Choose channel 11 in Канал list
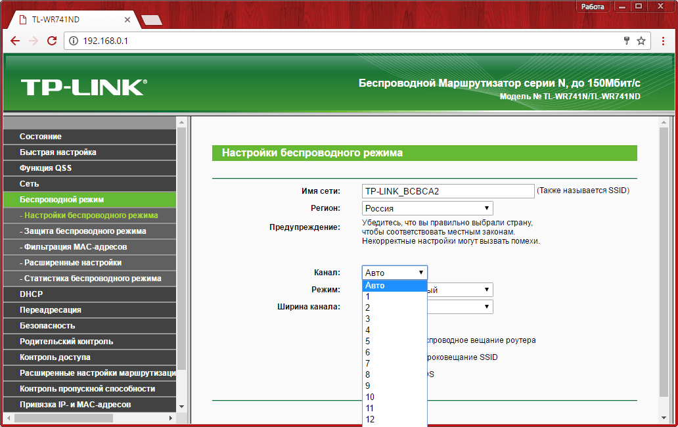Image resolution: width=678 pixels, height=427 pixels. point(371,408)
